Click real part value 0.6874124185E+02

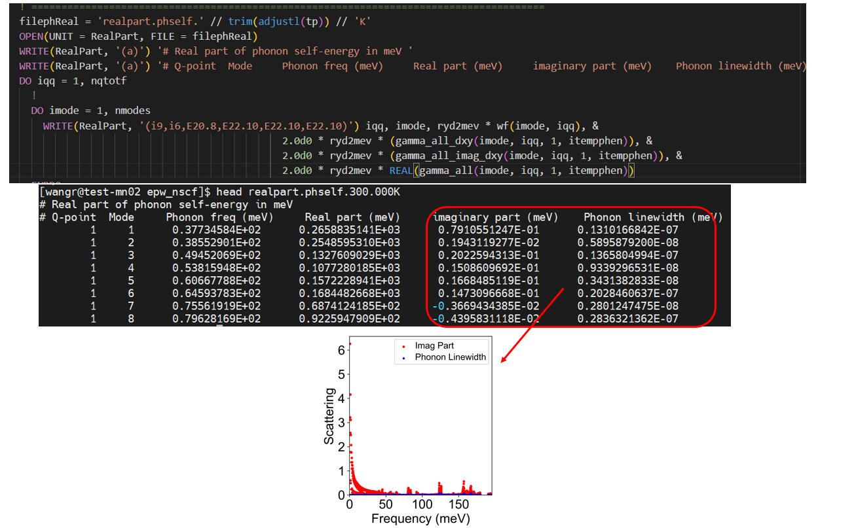tap(349, 306)
